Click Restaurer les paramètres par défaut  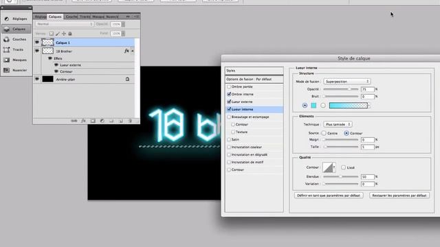click(x=399, y=196)
